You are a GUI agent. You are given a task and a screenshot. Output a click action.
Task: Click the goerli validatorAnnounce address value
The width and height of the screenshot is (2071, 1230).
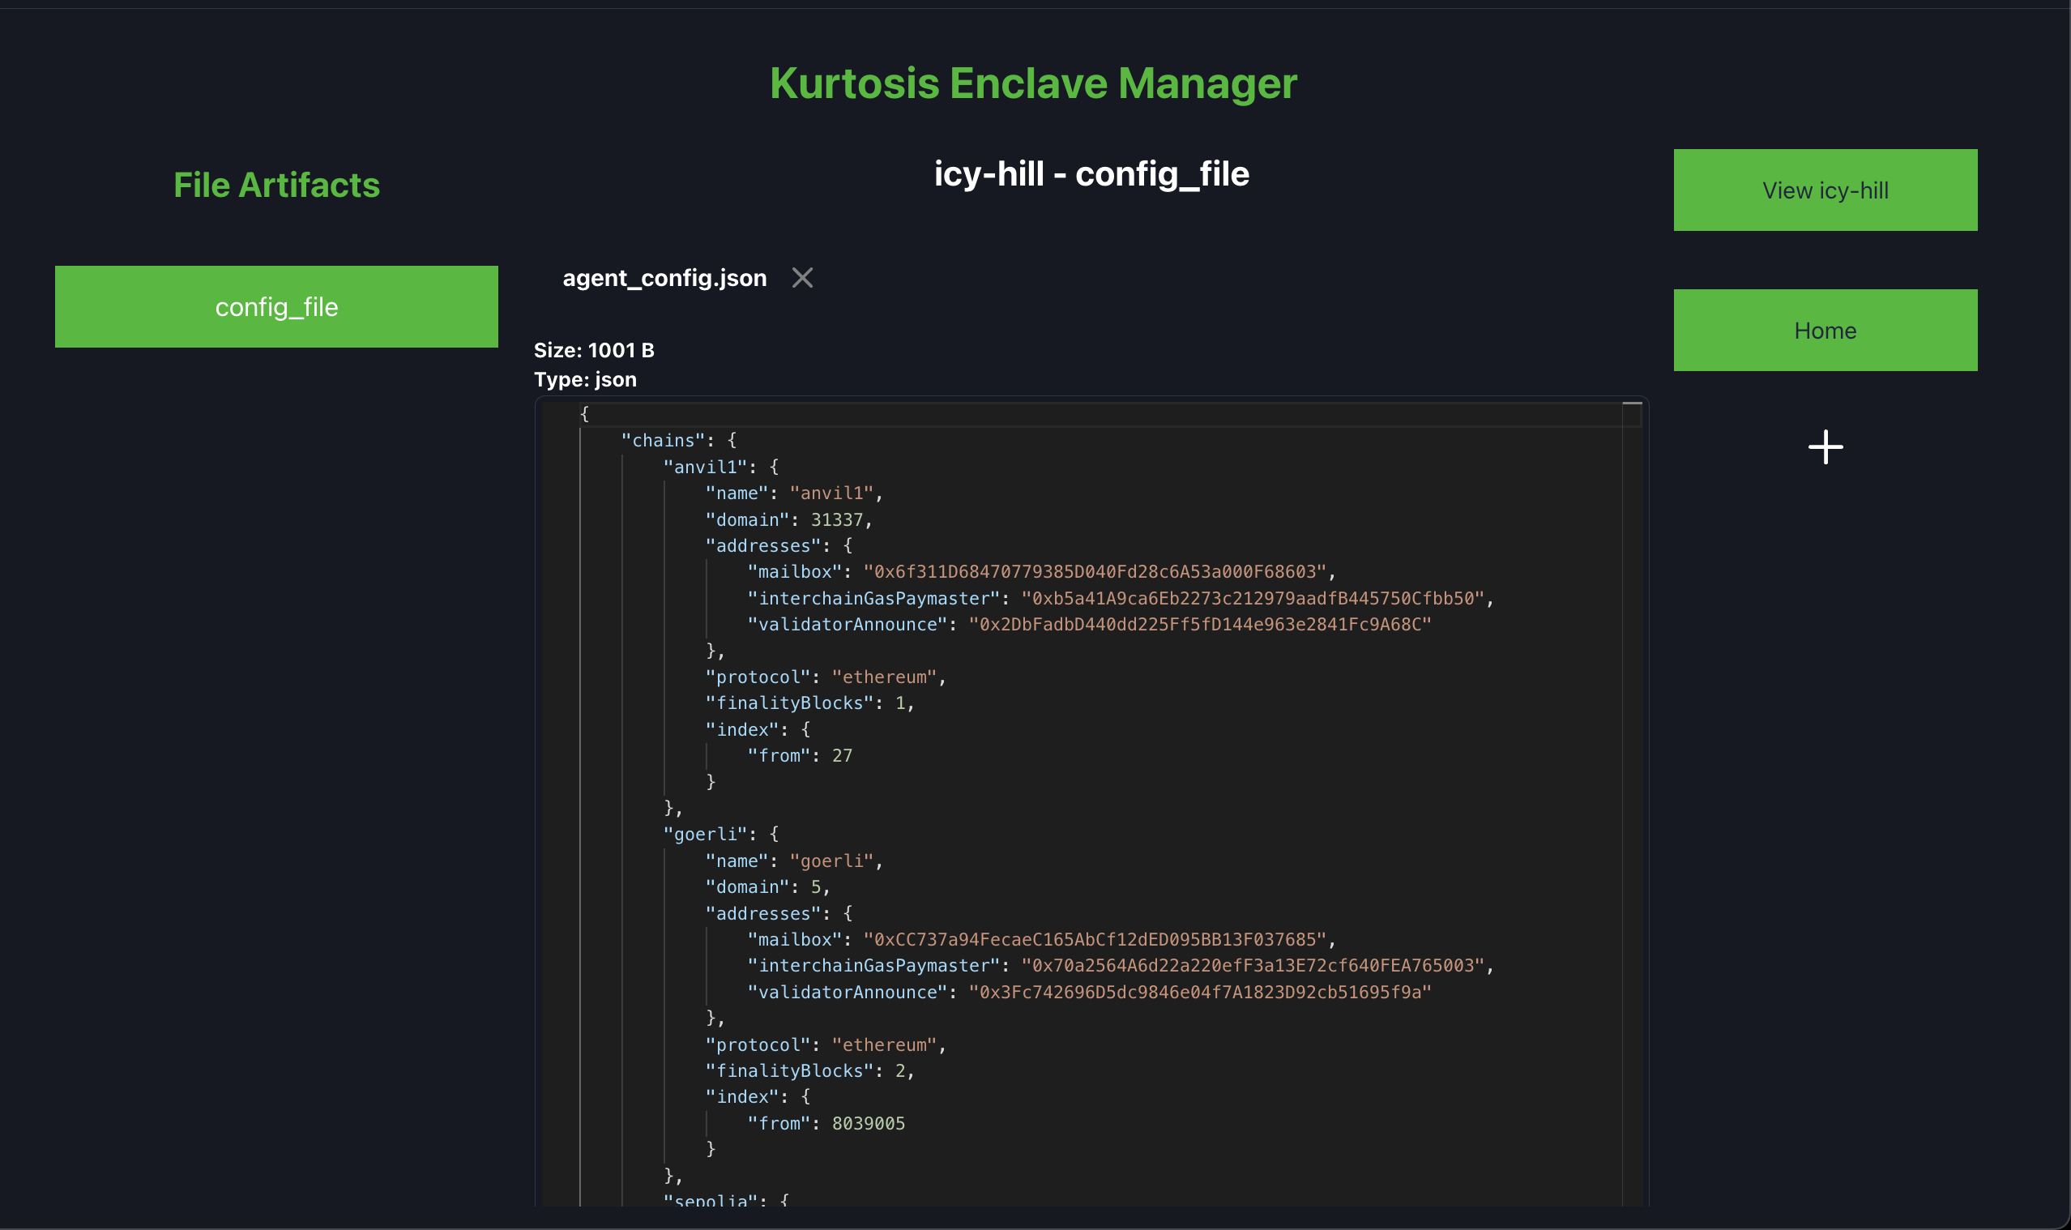[x=1199, y=992]
